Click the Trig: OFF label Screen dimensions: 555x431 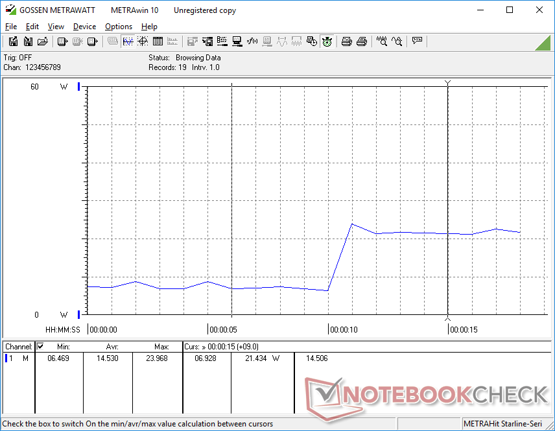click(x=18, y=57)
